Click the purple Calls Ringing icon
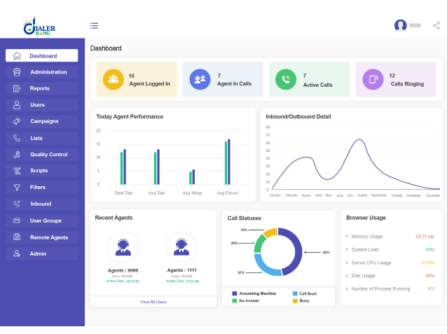This screenshot has width=447, height=334. point(373,79)
